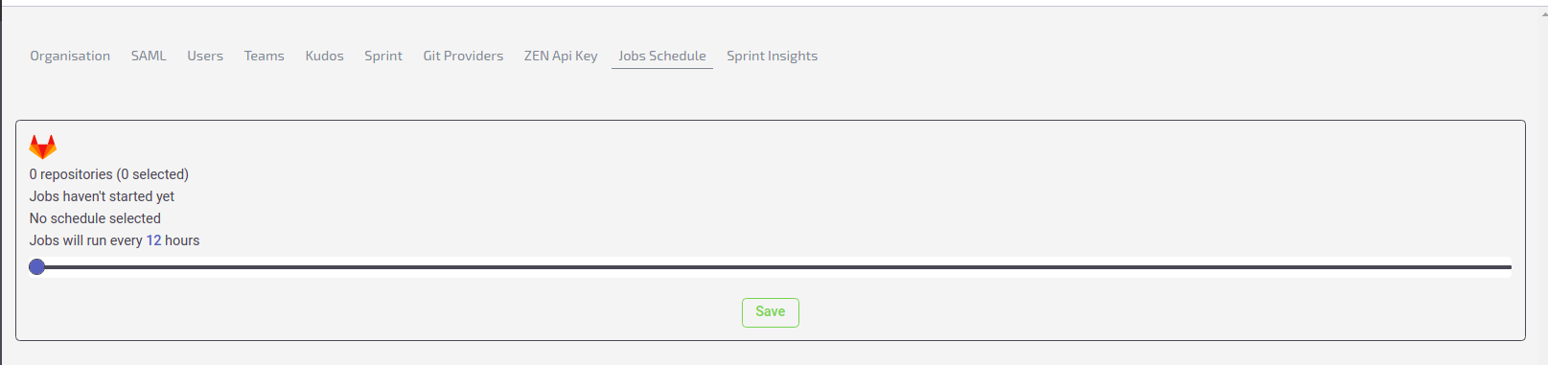Switch to the SAML tab
The height and width of the screenshot is (365, 1548).
click(149, 56)
